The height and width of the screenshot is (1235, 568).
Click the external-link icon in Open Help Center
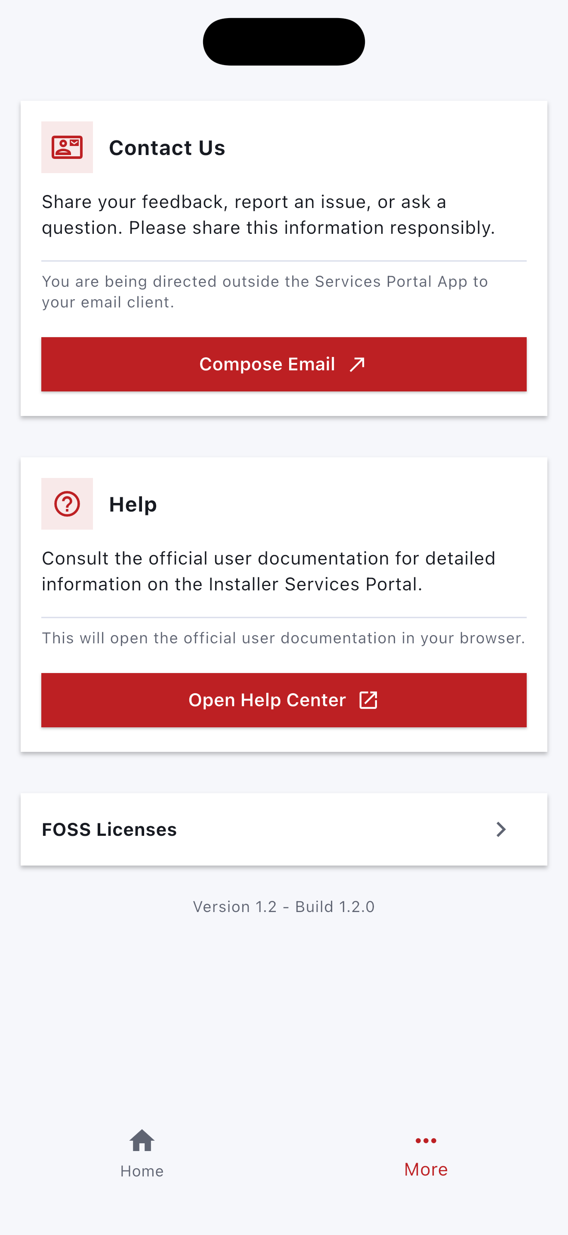pos(368,700)
